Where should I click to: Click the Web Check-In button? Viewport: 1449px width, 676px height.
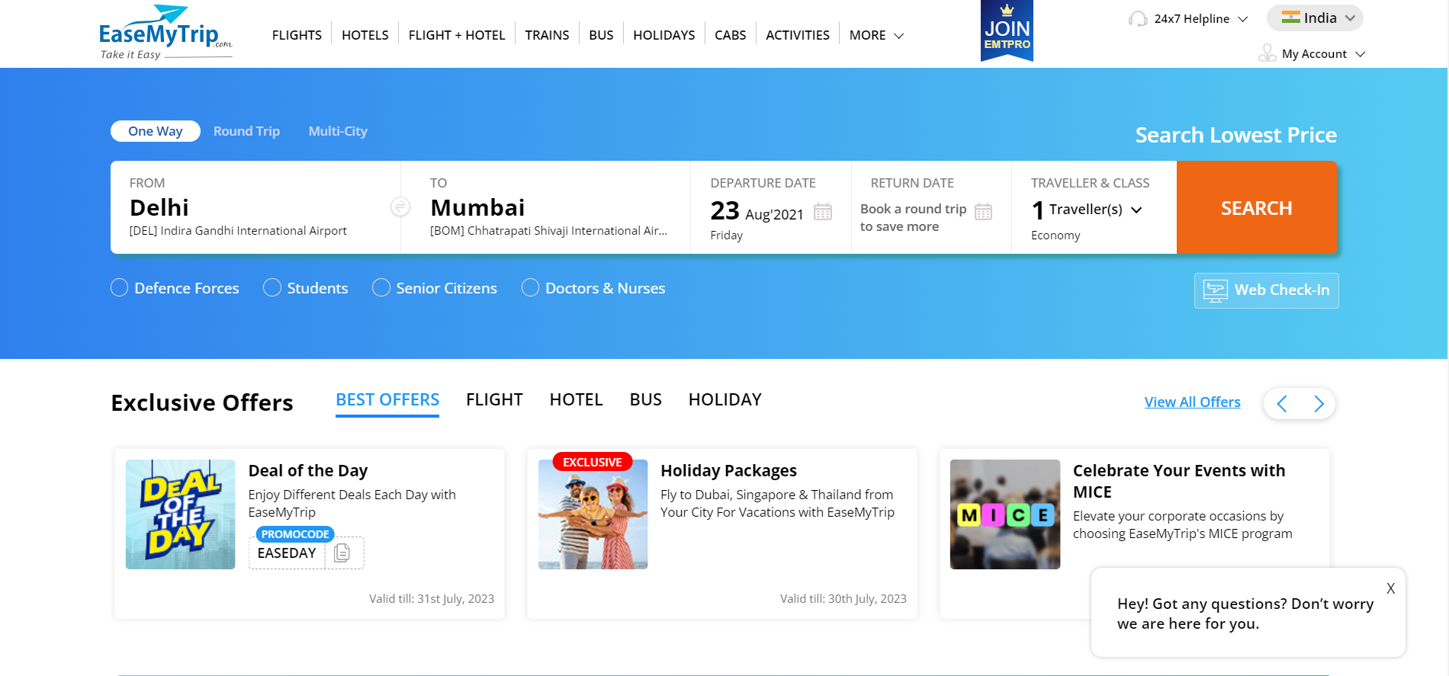[x=1267, y=290]
